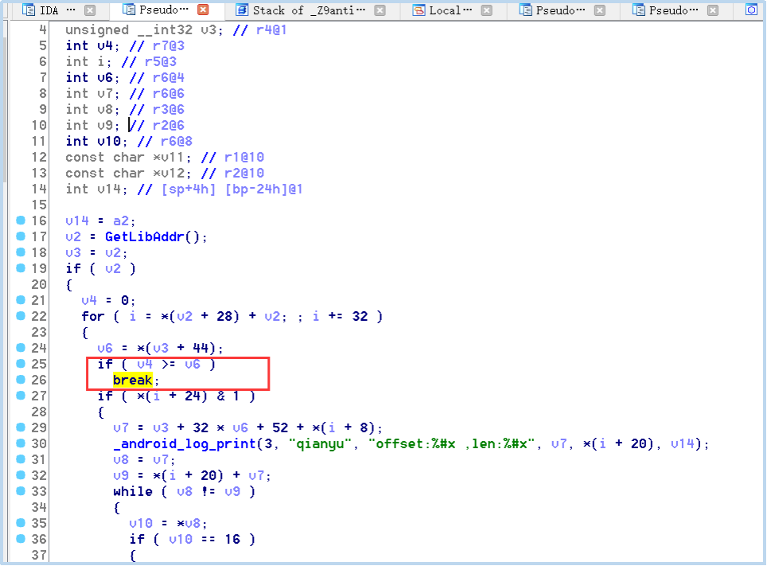Click the int i declaration on line 6
This screenshot has height=566, width=767.
88,61
